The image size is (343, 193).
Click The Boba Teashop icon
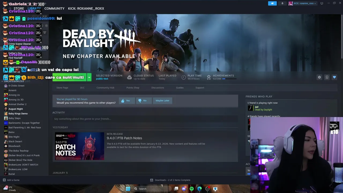click(6, 151)
